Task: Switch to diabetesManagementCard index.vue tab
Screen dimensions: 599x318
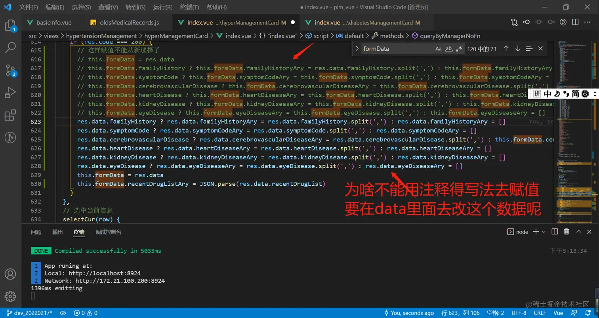Action: click(x=367, y=23)
